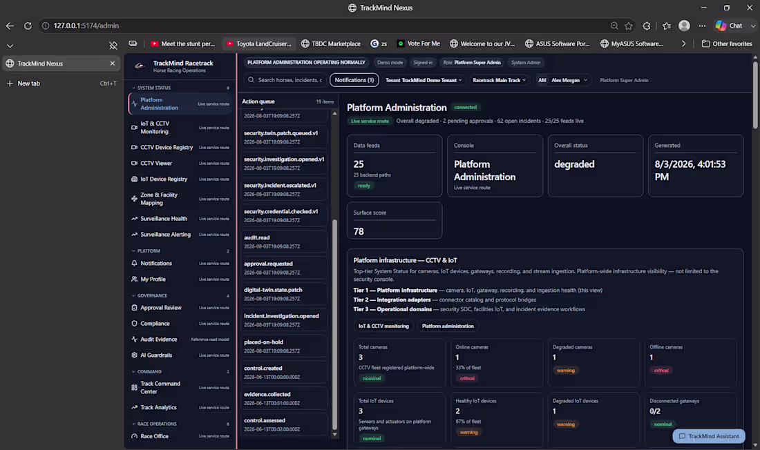Click the TrackMind Racetrack horse logo
Screen dimensions: 760x450
(140, 66)
